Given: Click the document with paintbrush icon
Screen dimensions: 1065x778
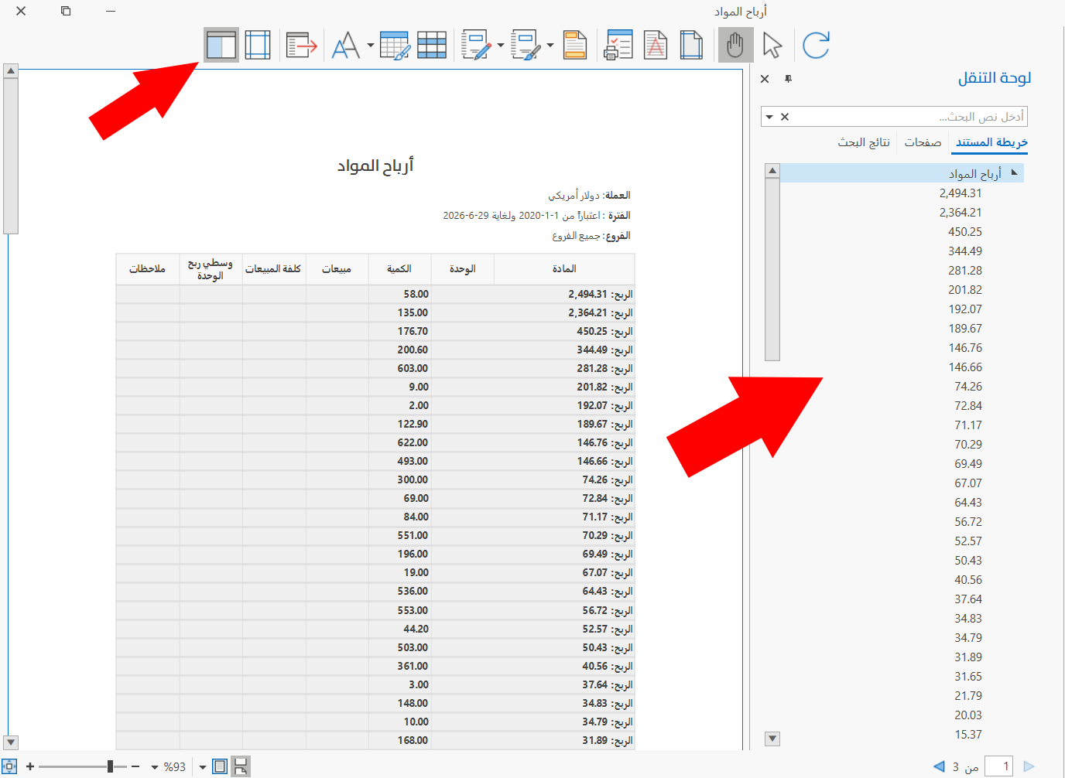Looking at the screenshot, I should pos(526,45).
